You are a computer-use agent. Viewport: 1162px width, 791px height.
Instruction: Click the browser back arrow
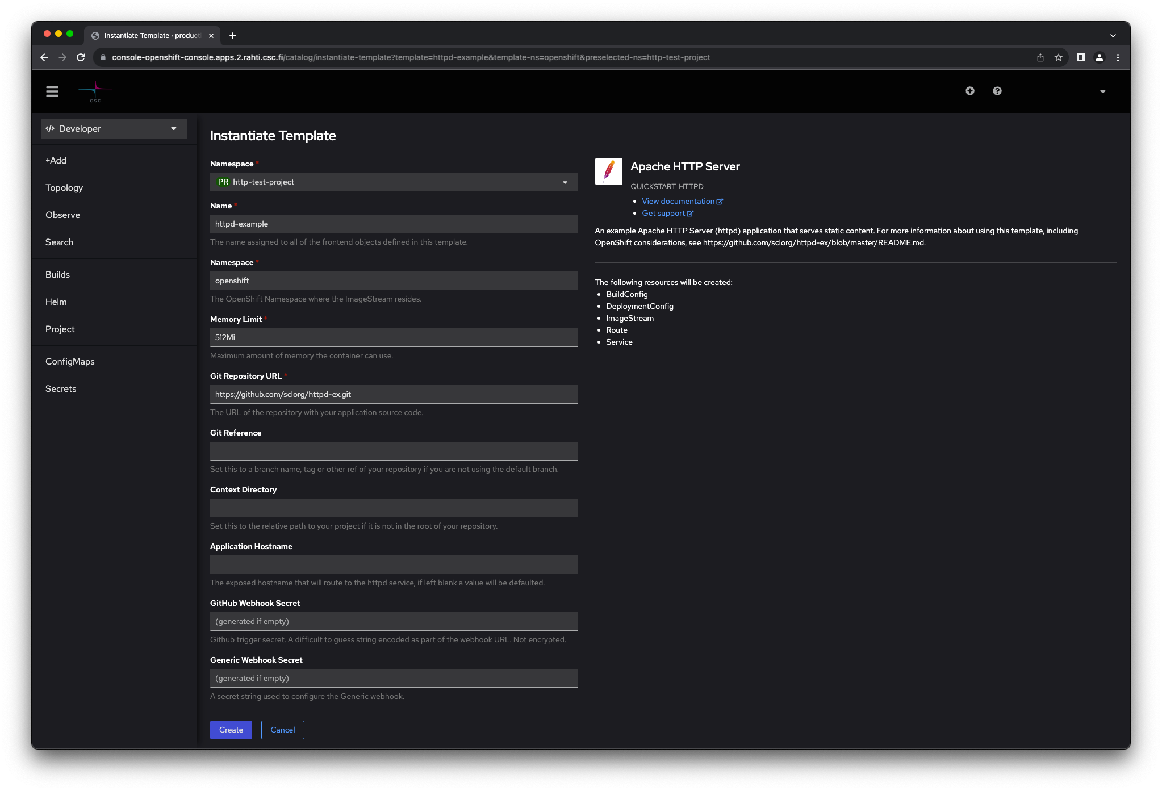coord(44,57)
